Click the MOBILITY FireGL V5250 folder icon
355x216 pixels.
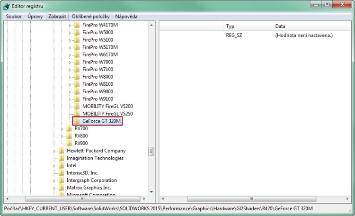coord(77,114)
